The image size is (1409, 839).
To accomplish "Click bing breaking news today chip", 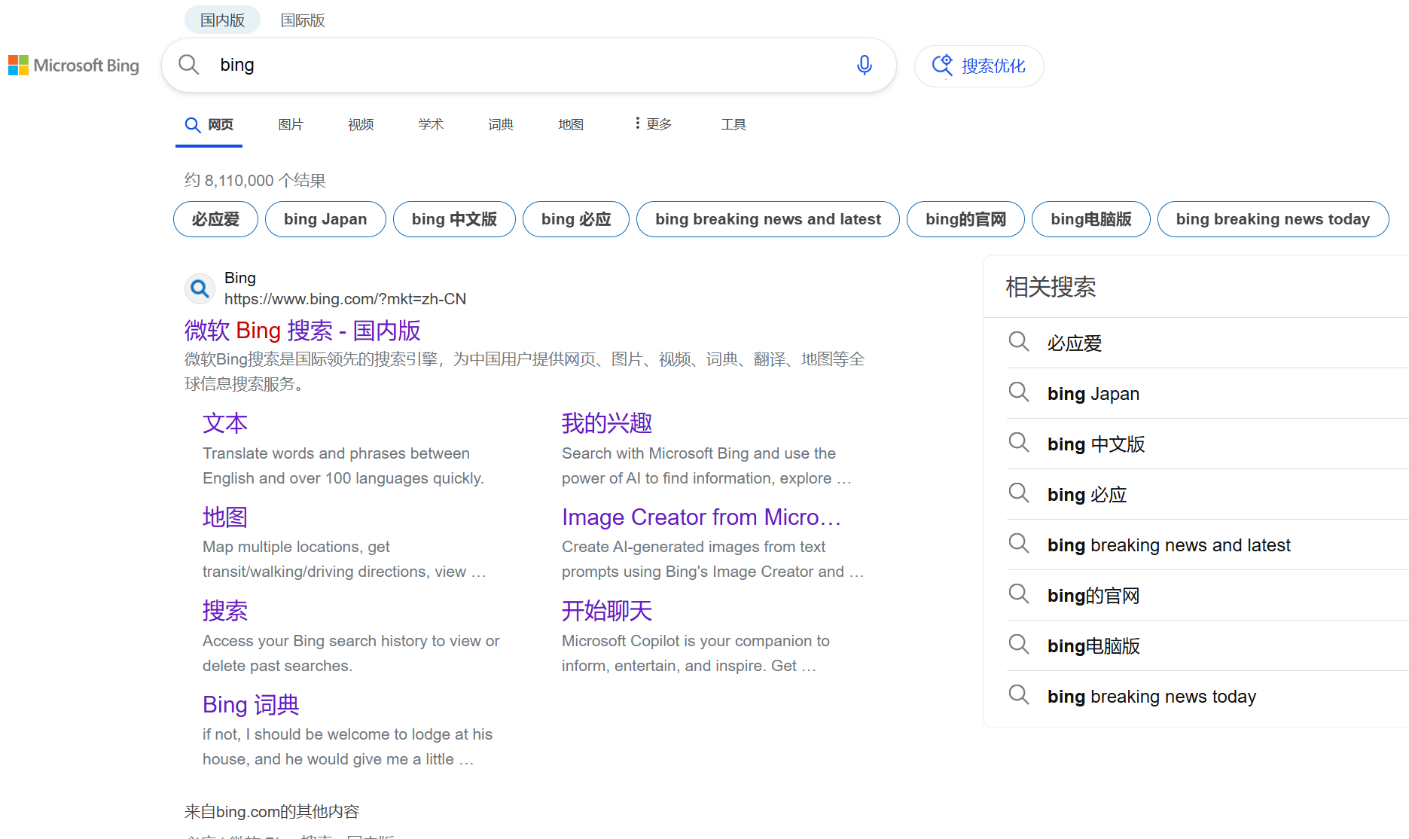I will click(x=1273, y=219).
